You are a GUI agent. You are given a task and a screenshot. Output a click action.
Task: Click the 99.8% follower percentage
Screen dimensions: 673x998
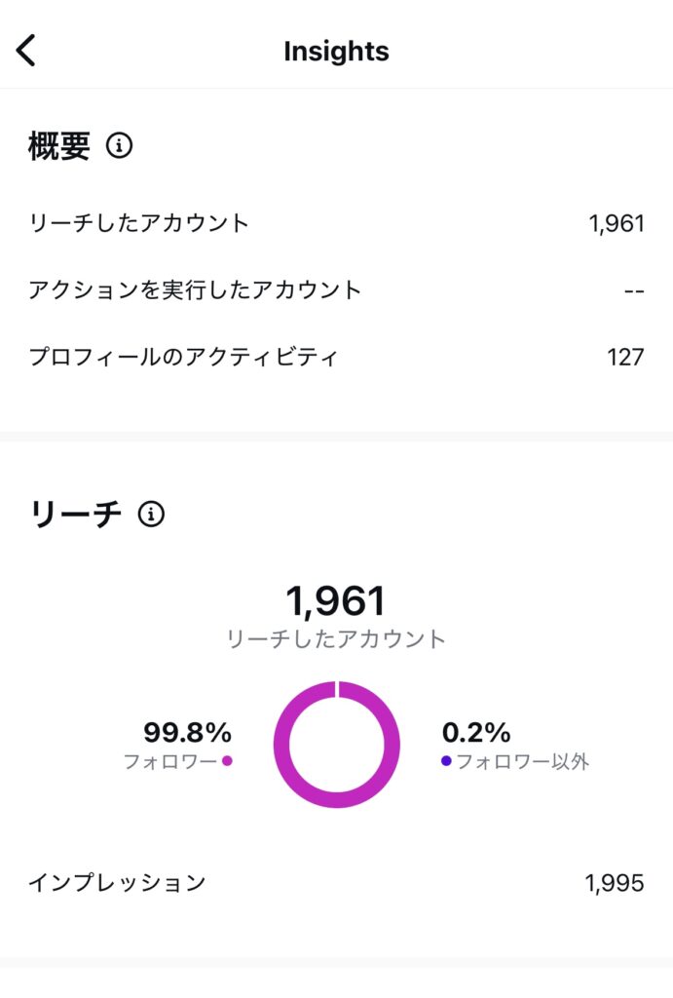point(187,732)
